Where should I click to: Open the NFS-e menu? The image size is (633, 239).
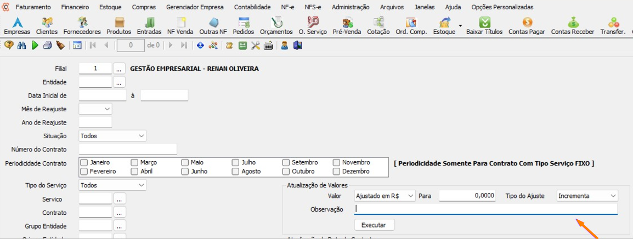point(313,7)
